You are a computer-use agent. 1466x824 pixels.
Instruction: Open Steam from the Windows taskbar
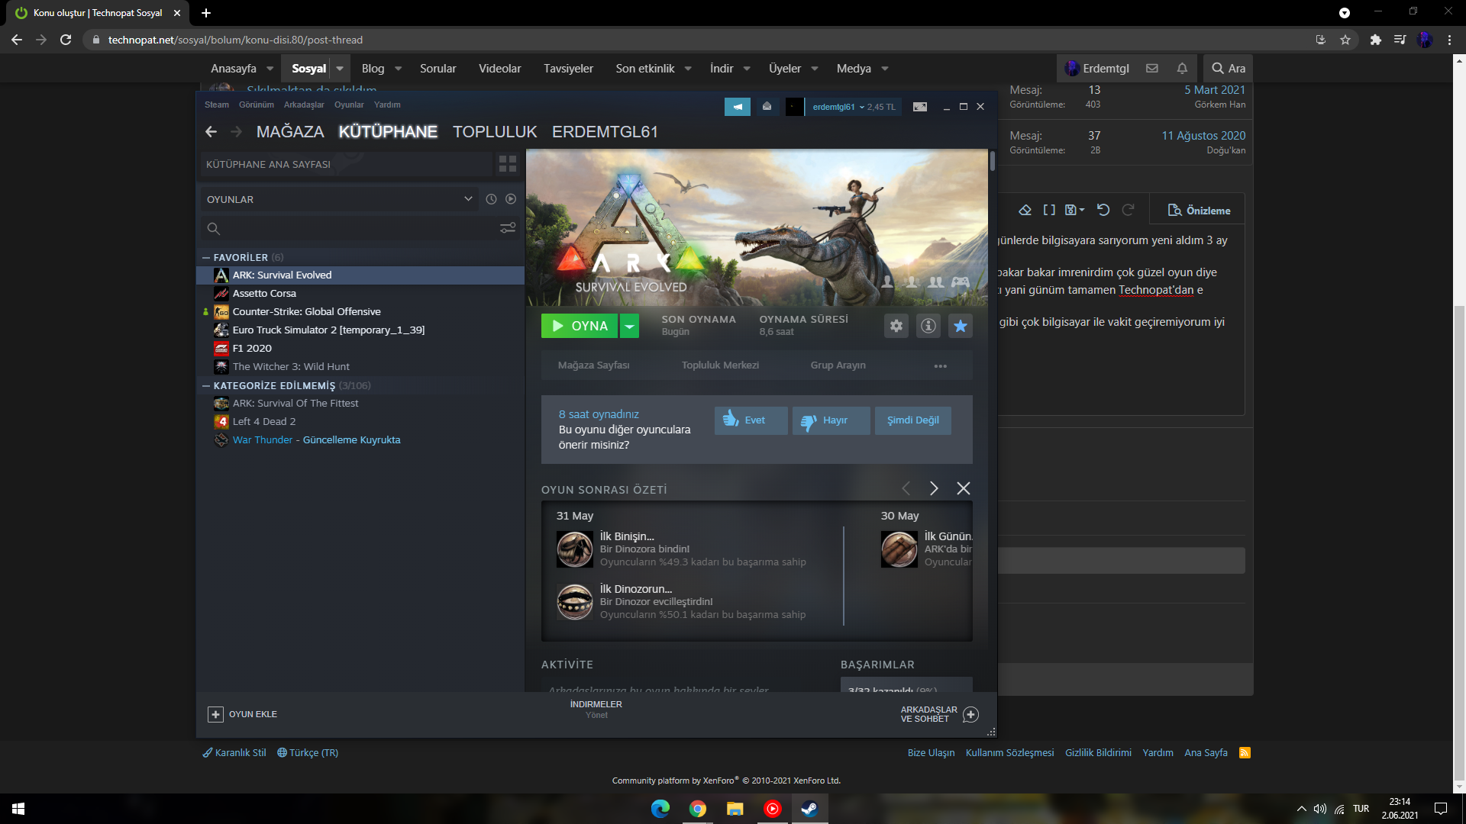pyautogui.click(x=809, y=809)
